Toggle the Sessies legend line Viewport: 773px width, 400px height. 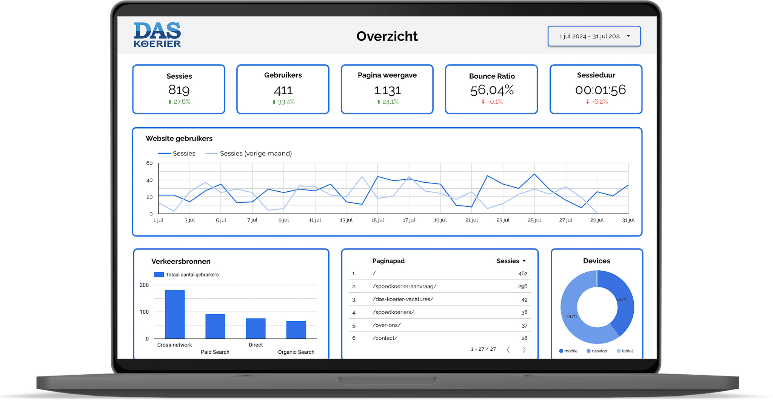(x=177, y=153)
